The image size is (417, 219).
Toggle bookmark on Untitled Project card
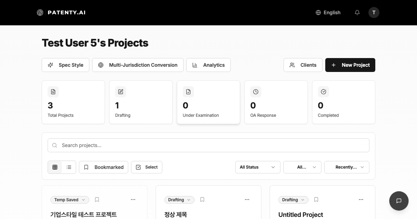[316, 200]
